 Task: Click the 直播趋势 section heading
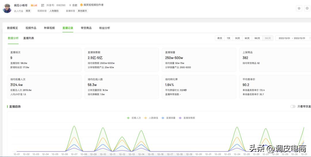15,106
